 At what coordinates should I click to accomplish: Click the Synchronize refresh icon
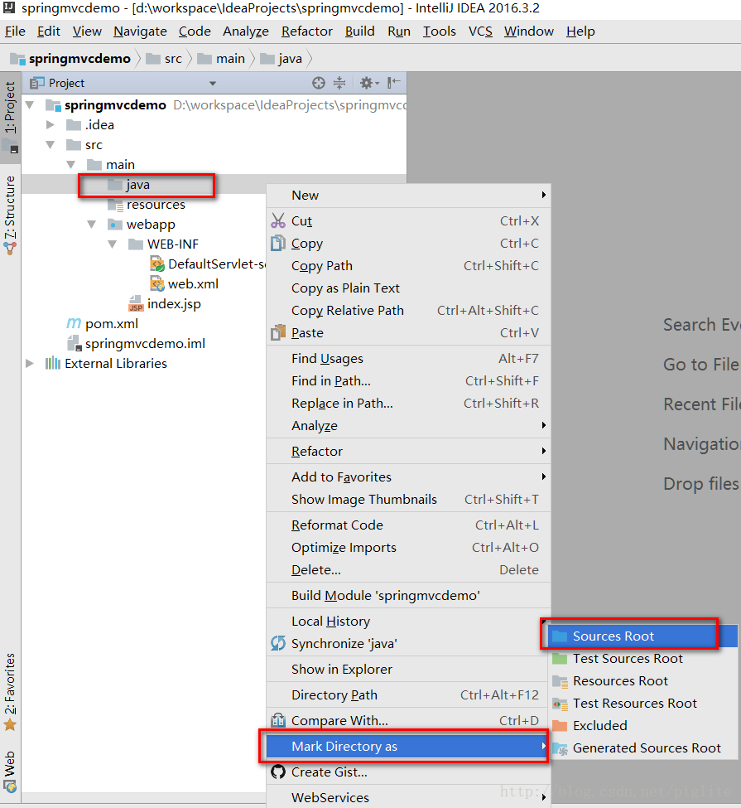(x=278, y=643)
